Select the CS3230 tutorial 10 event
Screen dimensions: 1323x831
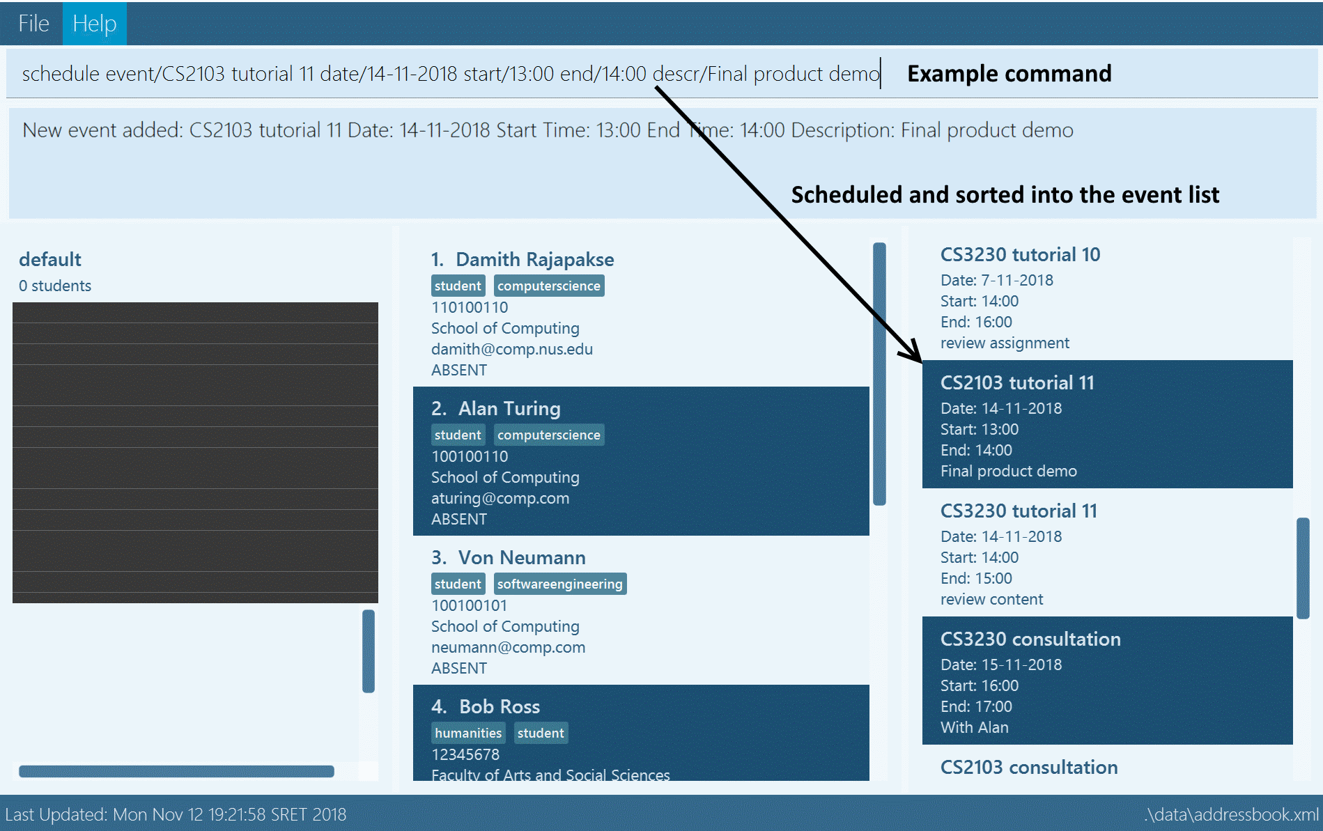[x=1108, y=298]
